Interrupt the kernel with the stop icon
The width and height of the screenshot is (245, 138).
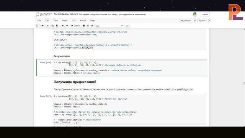(x=84, y=26)
